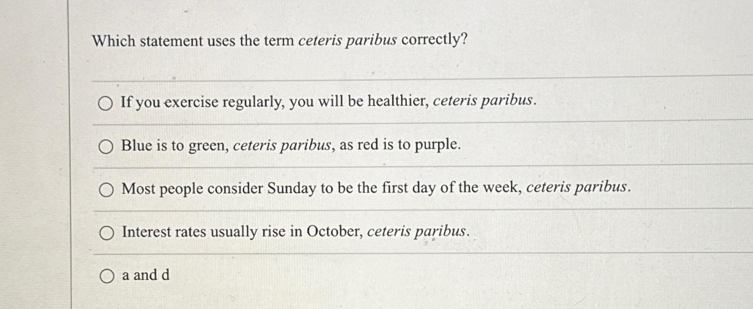This screenshot has width=753, height=309.
Task: Select the radio button for the exercise statement
Action: 106,103
